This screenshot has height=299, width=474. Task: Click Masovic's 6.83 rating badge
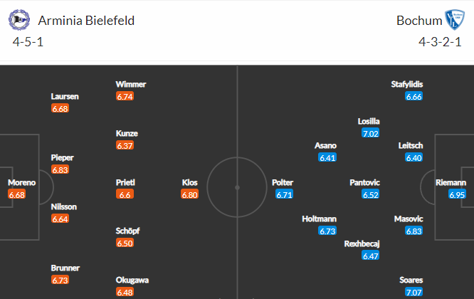pos(414,231)
